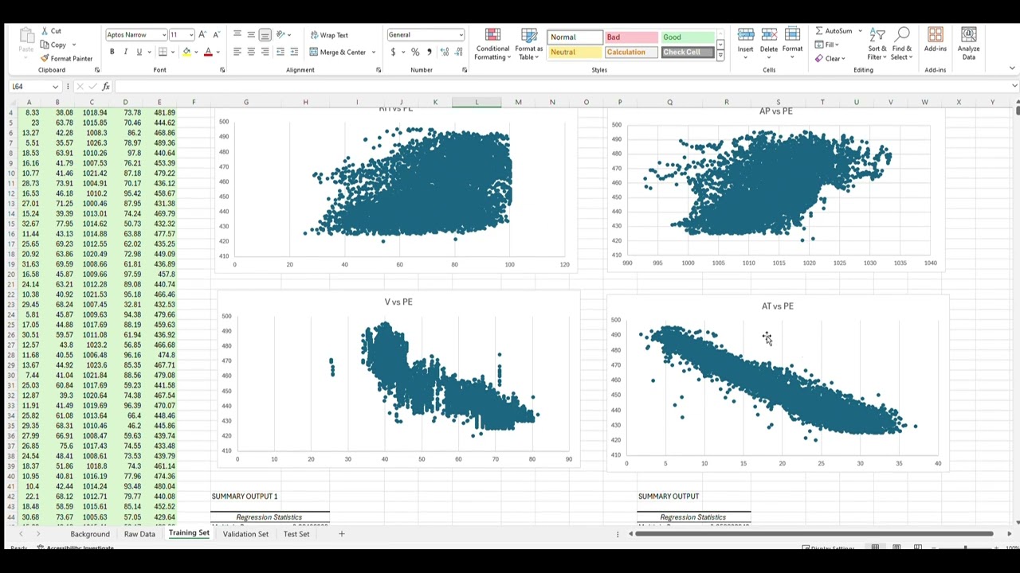Click the Fill Color yellow bucket
Image resolution: width=1020 pixels, height=573 pixels.
(x=186, y=53)
